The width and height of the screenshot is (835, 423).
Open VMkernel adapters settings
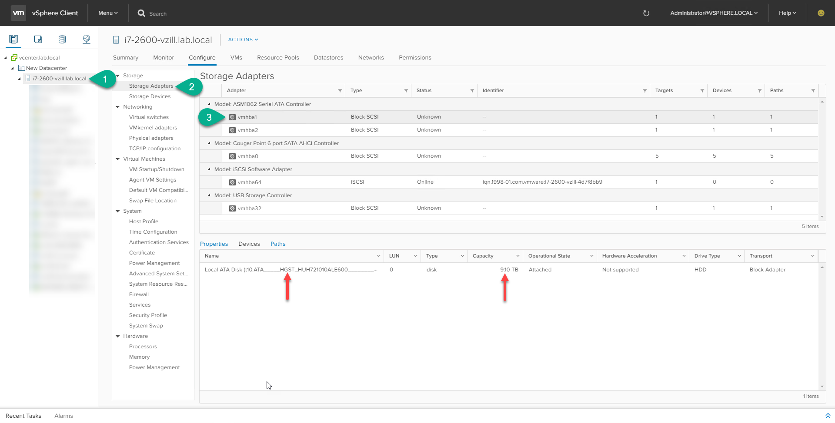[153, 128]
